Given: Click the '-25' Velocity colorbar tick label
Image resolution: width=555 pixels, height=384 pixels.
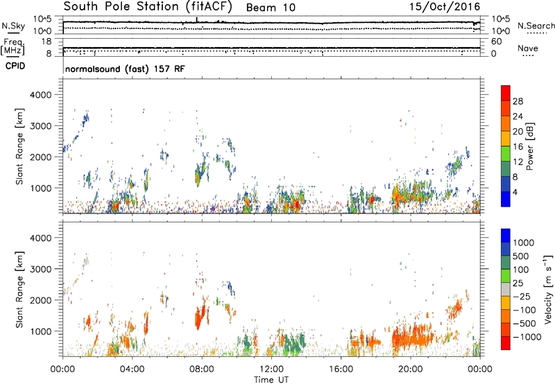Looking at the screenshot, I should [522, 296].
